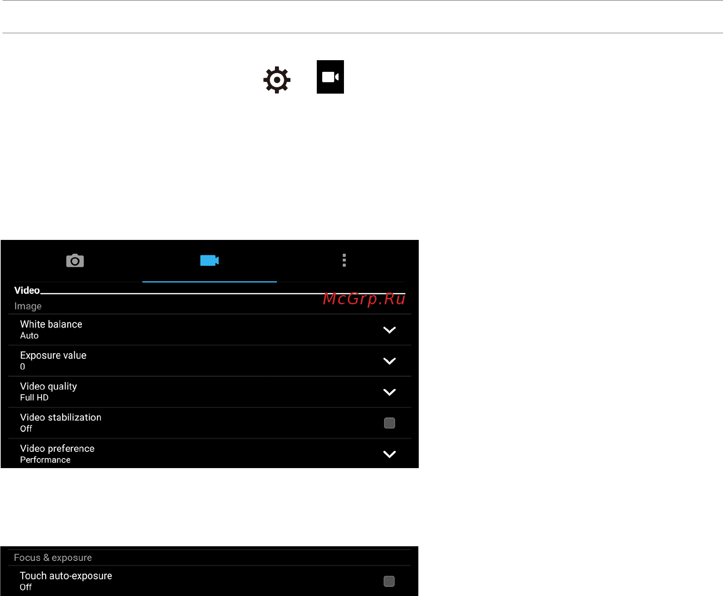Expand the Video preference dropdown arrow

[x=390, y=454]
